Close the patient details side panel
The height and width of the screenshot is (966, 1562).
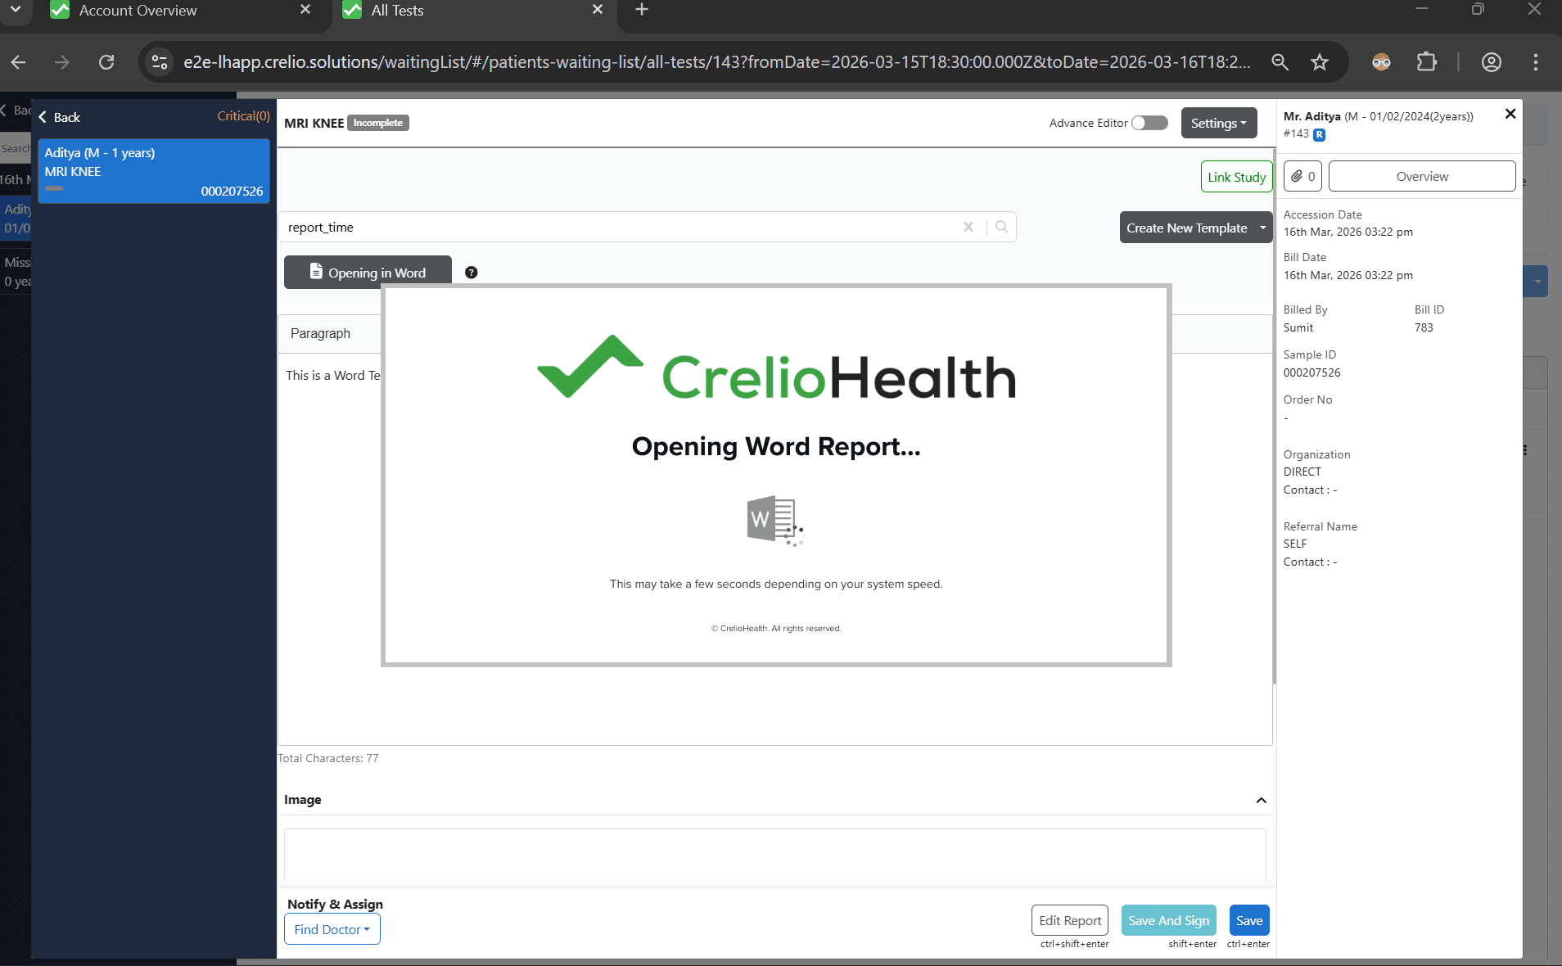pyautogui.click(x=1510, y=114)
